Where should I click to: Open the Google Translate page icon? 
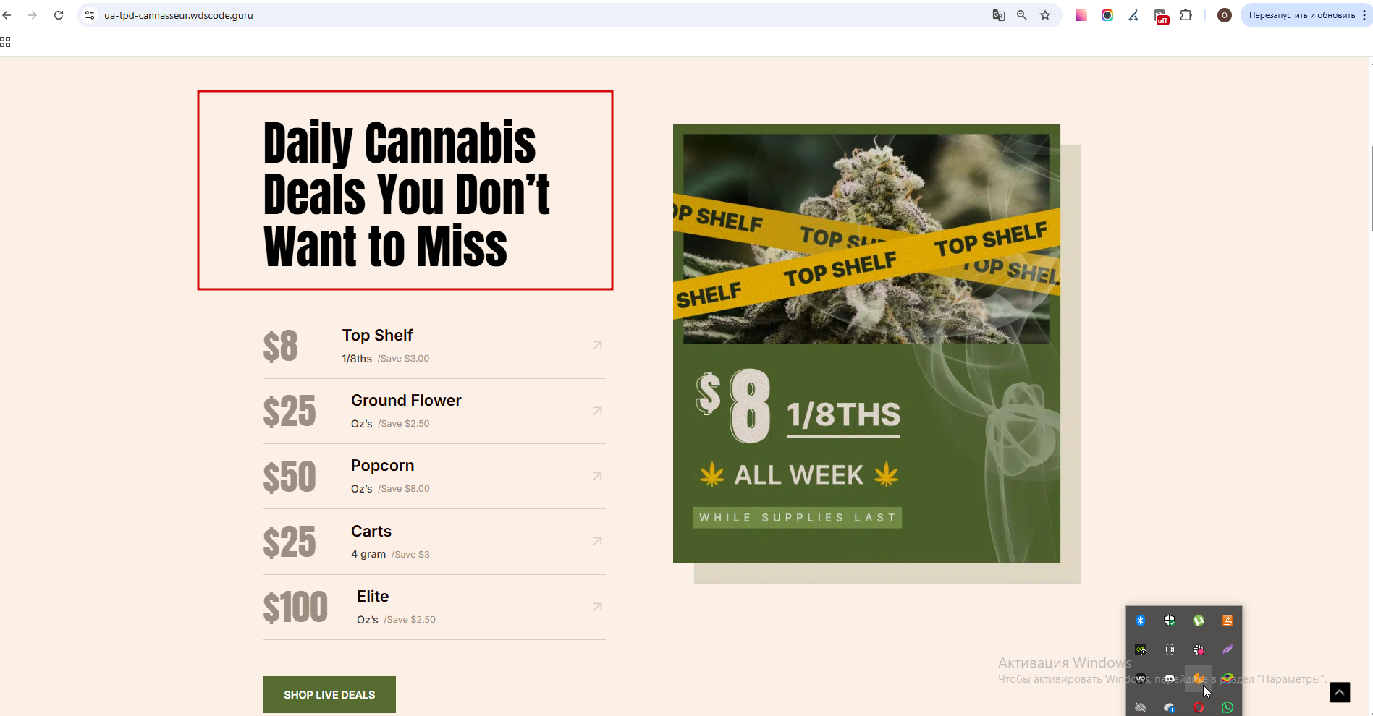(999, 15)
